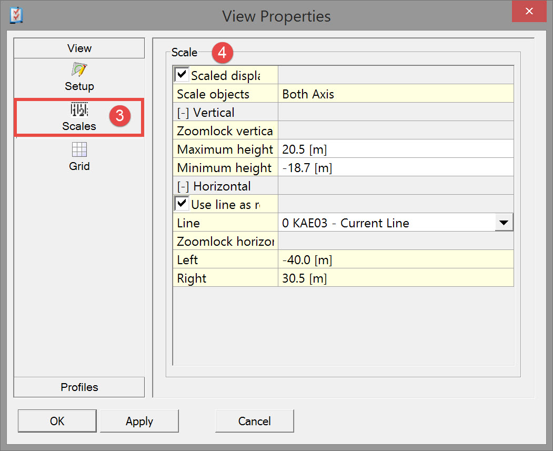This screenshot has width=553, height=451.
Task: Open the Grid settings icon
Action: [x=79, y=150]
